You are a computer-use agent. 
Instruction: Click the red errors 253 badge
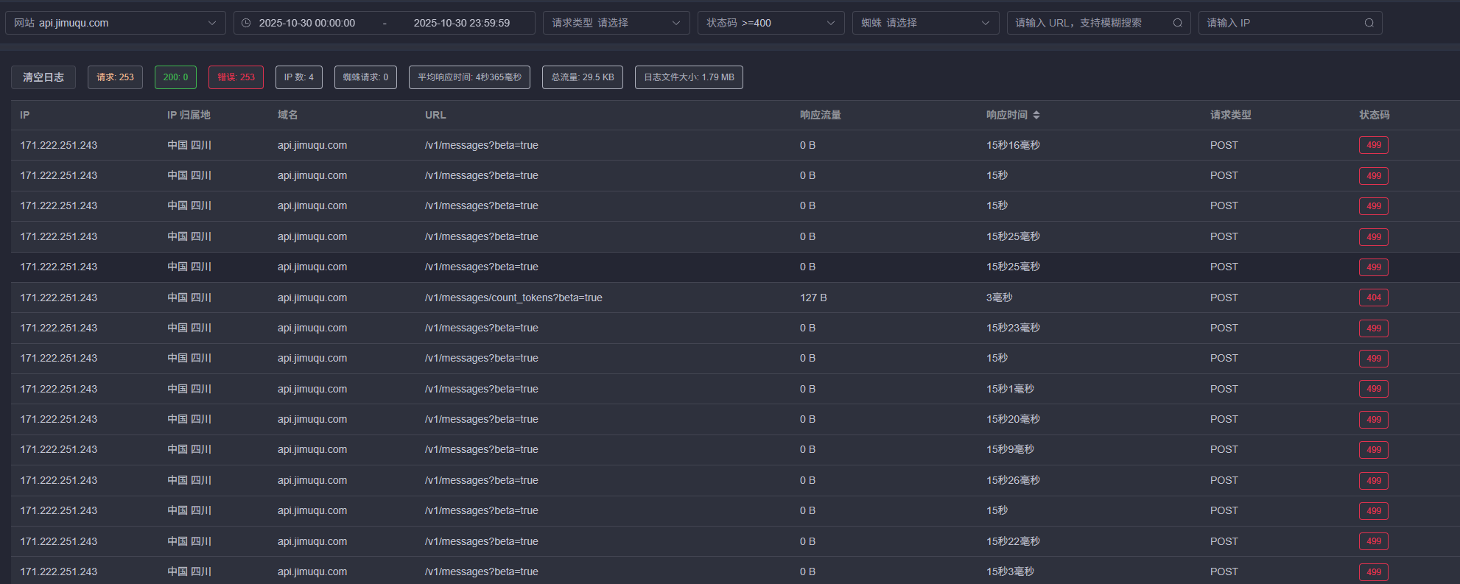click(x=236, y=77)
